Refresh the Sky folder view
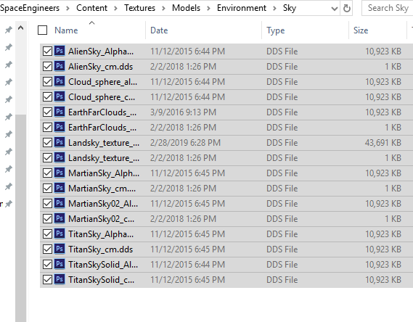This screenshot has height=322, width=413. (347, 9)
